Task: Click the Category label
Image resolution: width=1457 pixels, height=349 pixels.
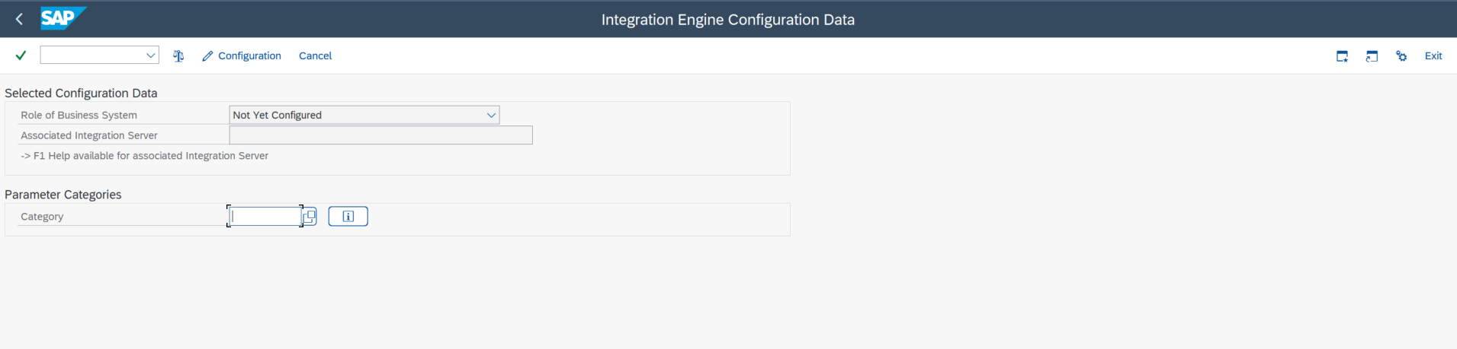Action: coord(42,217)
